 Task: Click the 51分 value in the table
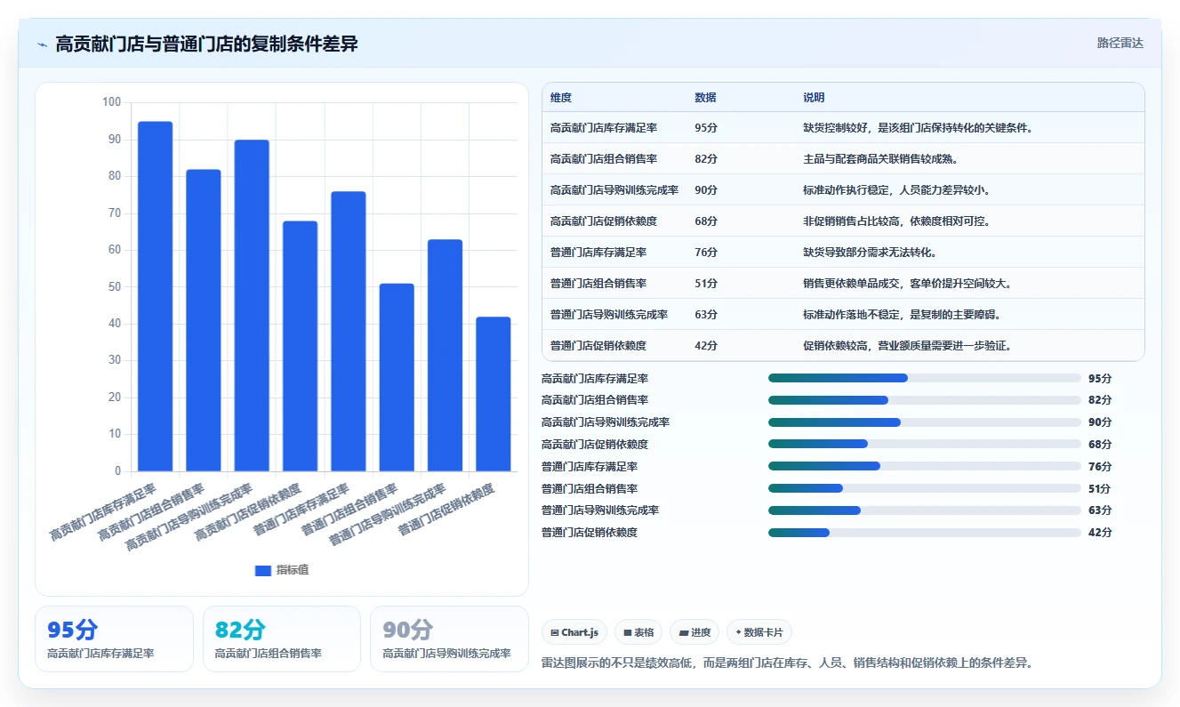(x=706, y=284)
